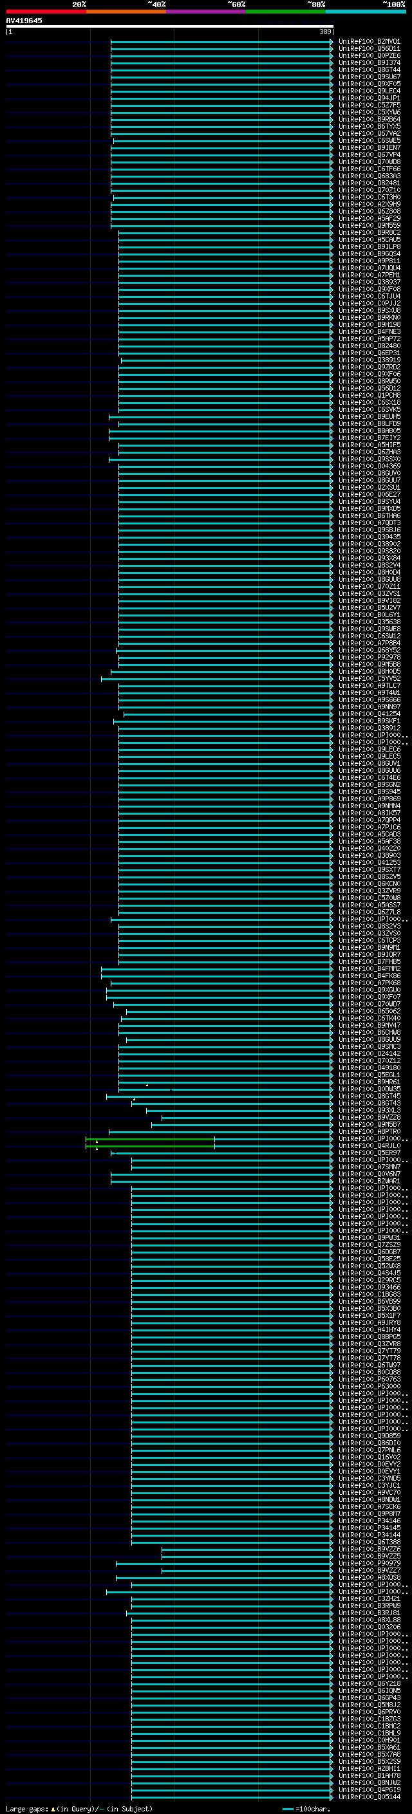Open hit UniRef100_B2MVQ1

370,42
